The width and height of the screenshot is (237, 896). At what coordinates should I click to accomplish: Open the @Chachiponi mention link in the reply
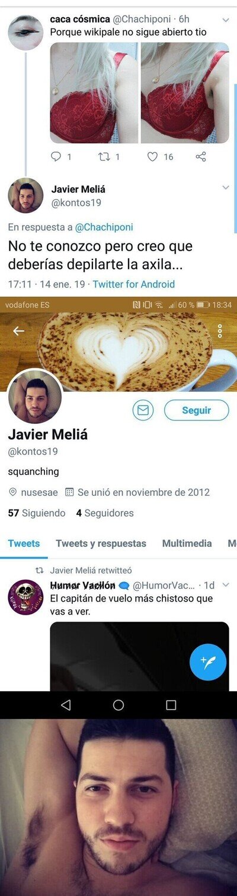coord(104,227)
